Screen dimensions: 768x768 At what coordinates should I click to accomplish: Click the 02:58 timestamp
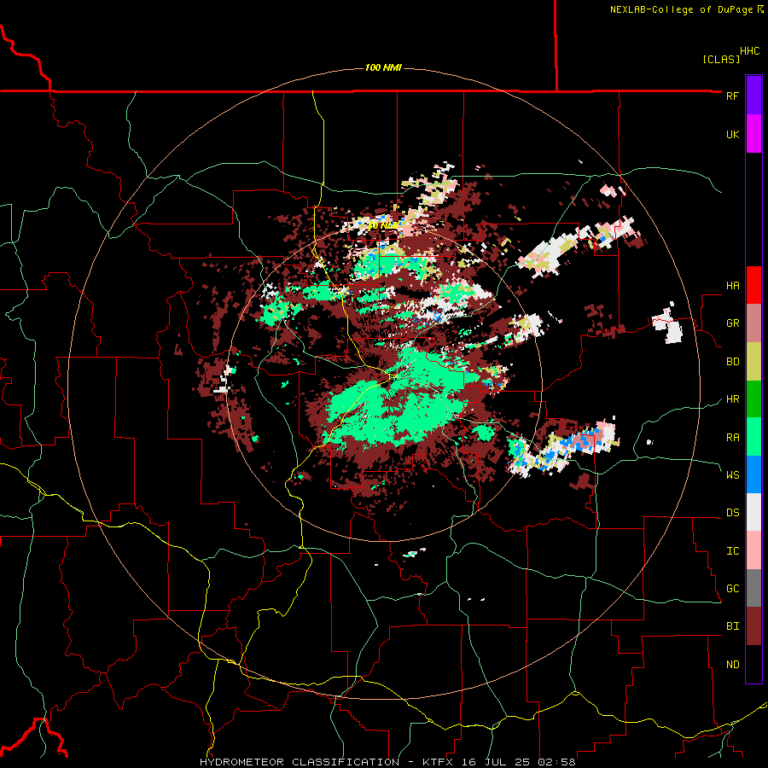point(557,762)
